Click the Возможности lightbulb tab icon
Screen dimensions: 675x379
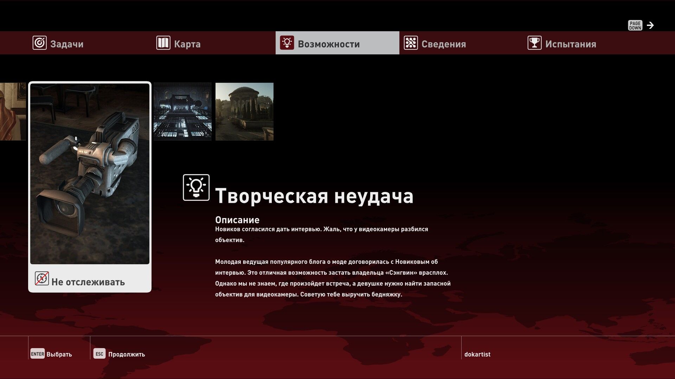coord(287,43)
